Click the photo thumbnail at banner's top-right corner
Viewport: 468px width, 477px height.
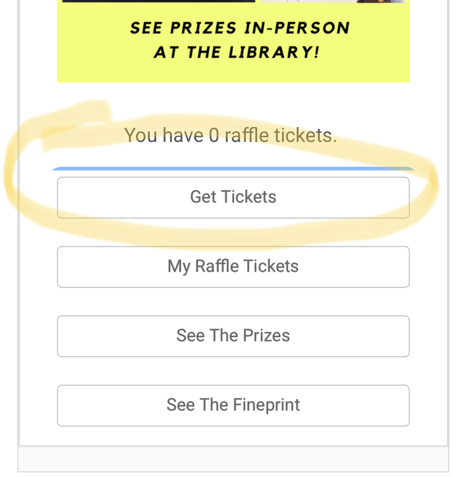(x=333, y=1)
